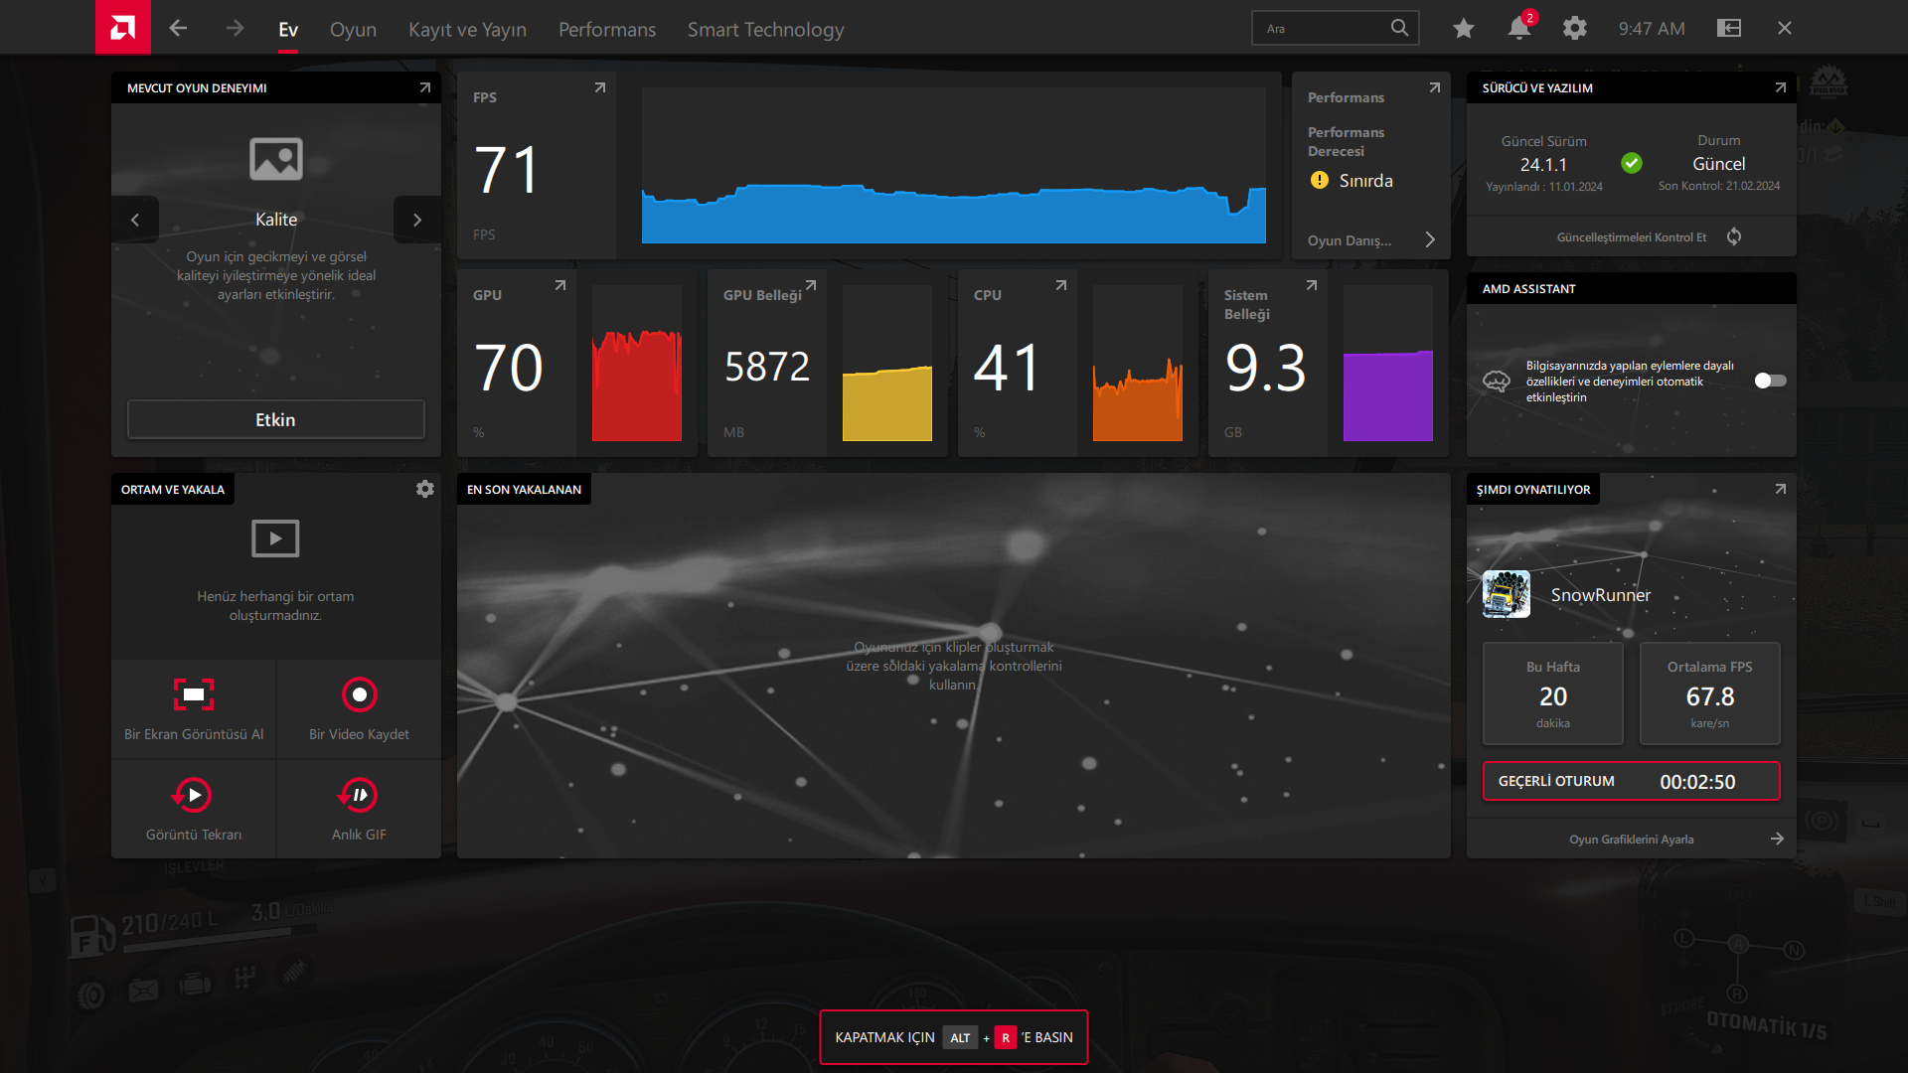
Task: Click the Ortalama FPS 67.8 card
Action: pos(1710,693)
